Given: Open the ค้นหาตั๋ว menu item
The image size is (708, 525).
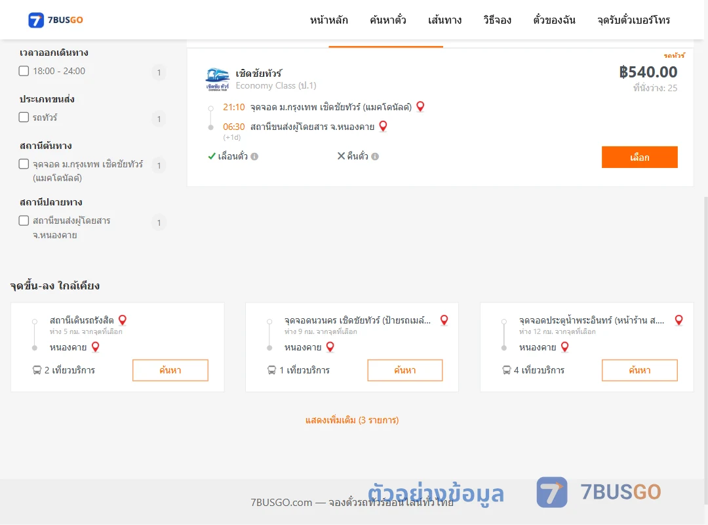Looking at the screenshot, I should click(x=388, y=20).
